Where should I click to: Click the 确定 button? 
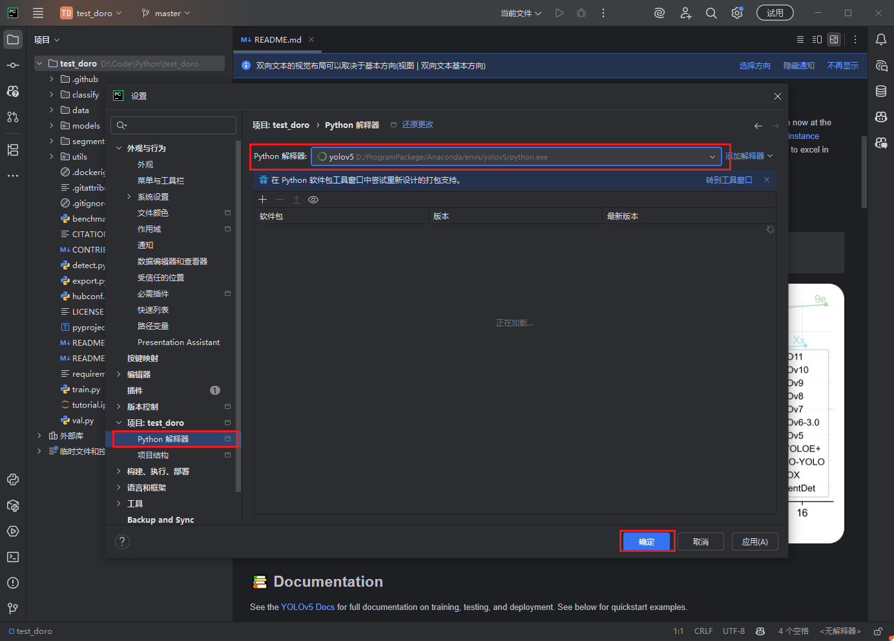click(x=647, y=541)
